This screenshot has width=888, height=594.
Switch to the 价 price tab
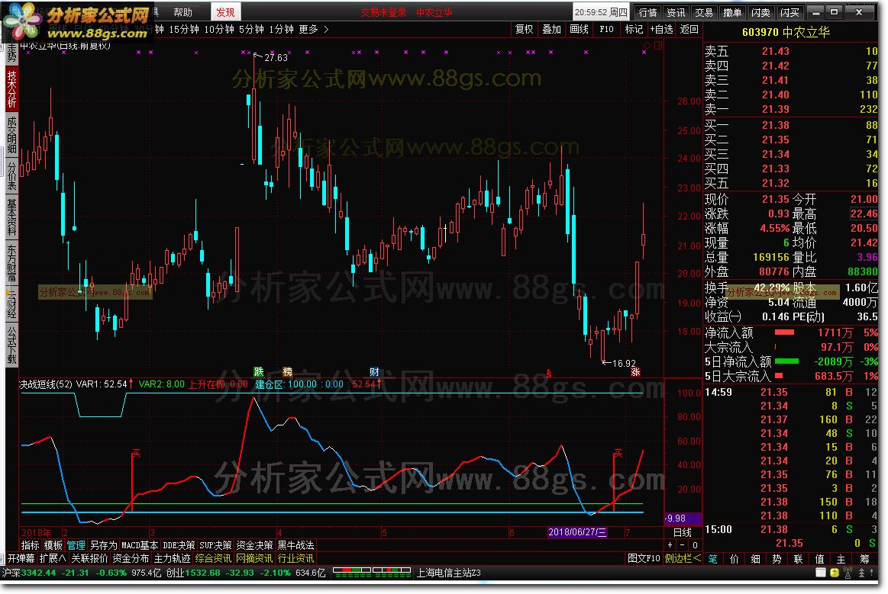735,559
